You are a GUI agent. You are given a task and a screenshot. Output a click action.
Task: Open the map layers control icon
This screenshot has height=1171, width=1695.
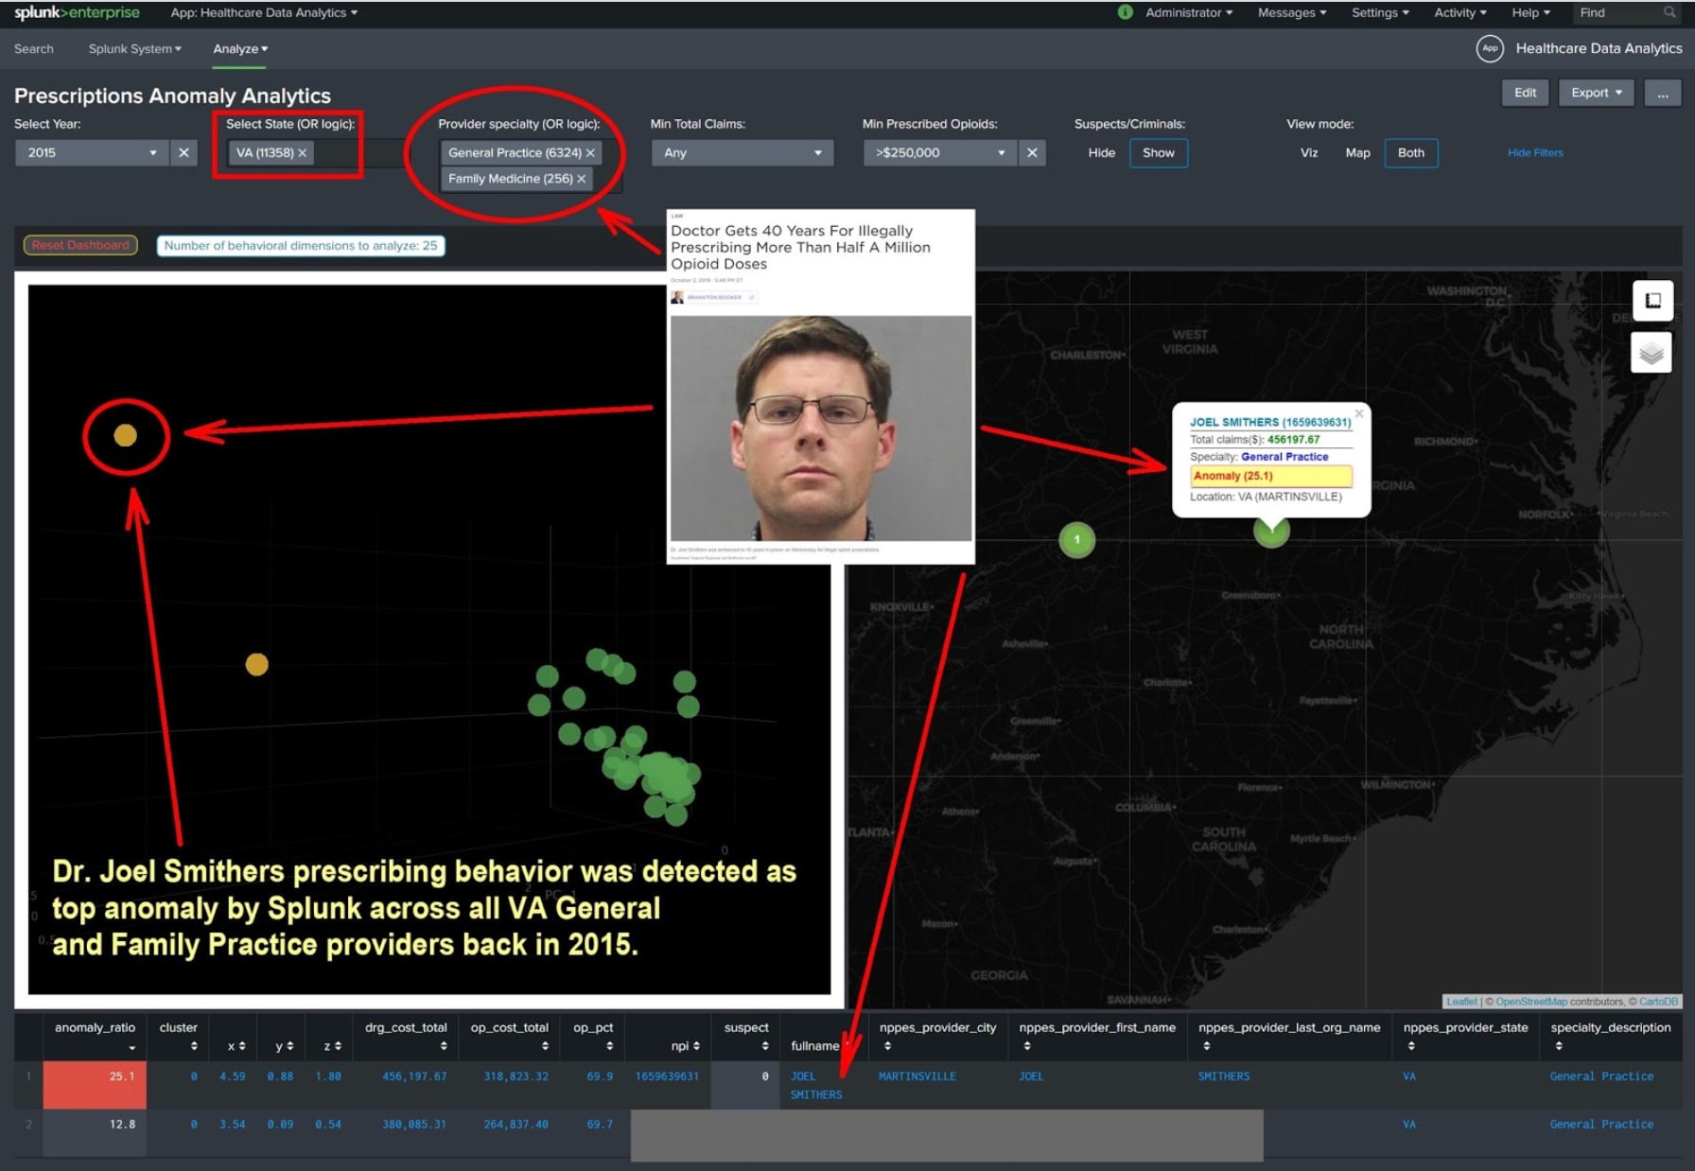pos(1651,353)
